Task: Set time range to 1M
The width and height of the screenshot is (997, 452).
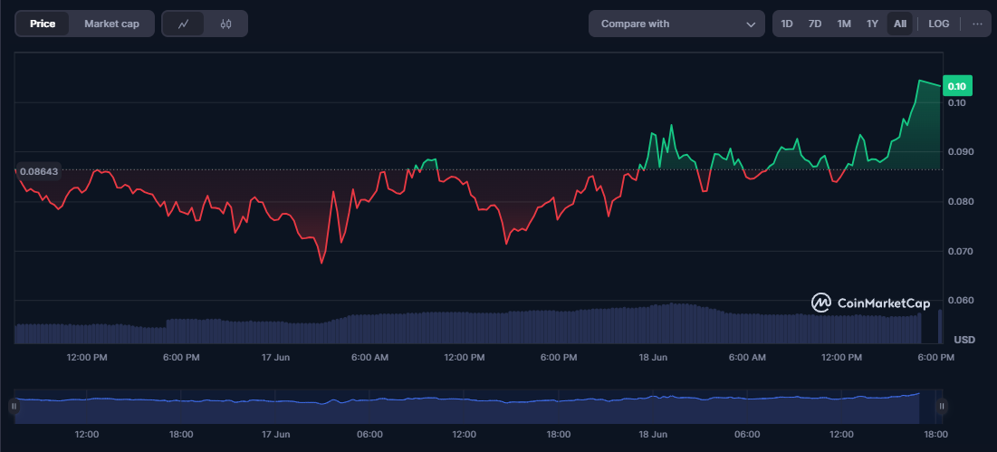Action: click(x=844, y=24)
